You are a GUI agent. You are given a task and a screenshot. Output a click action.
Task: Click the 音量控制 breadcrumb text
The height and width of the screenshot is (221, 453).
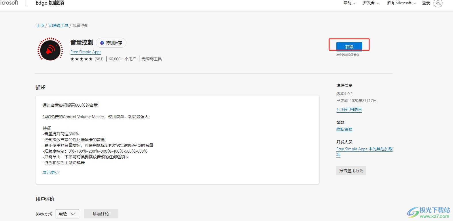(x=80, y=26)
